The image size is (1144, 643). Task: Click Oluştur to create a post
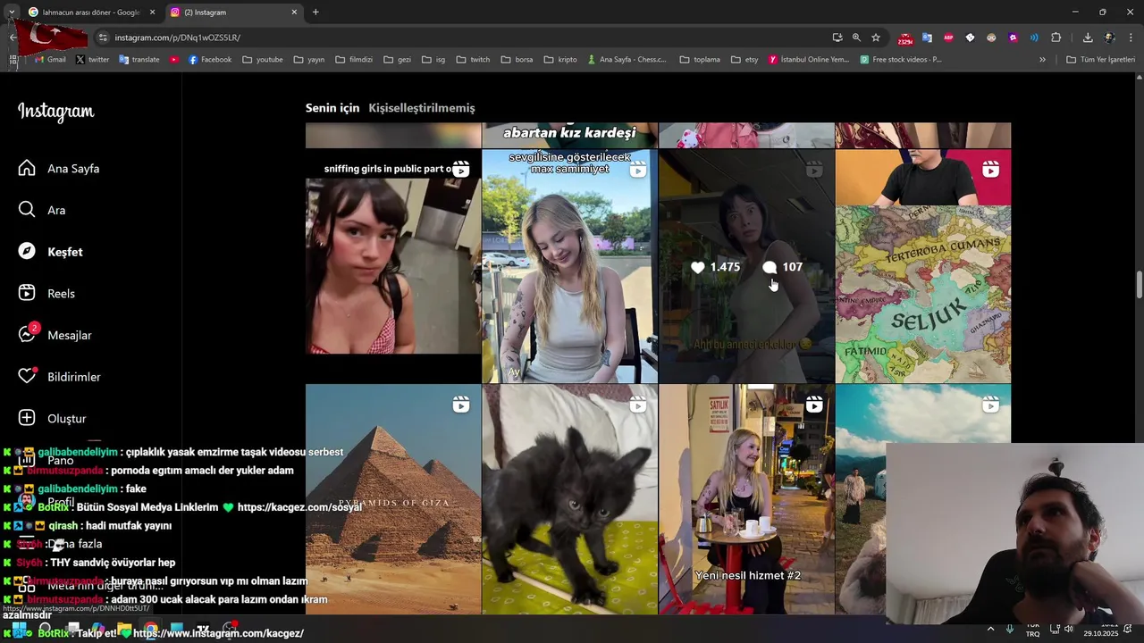click(53, 418)
